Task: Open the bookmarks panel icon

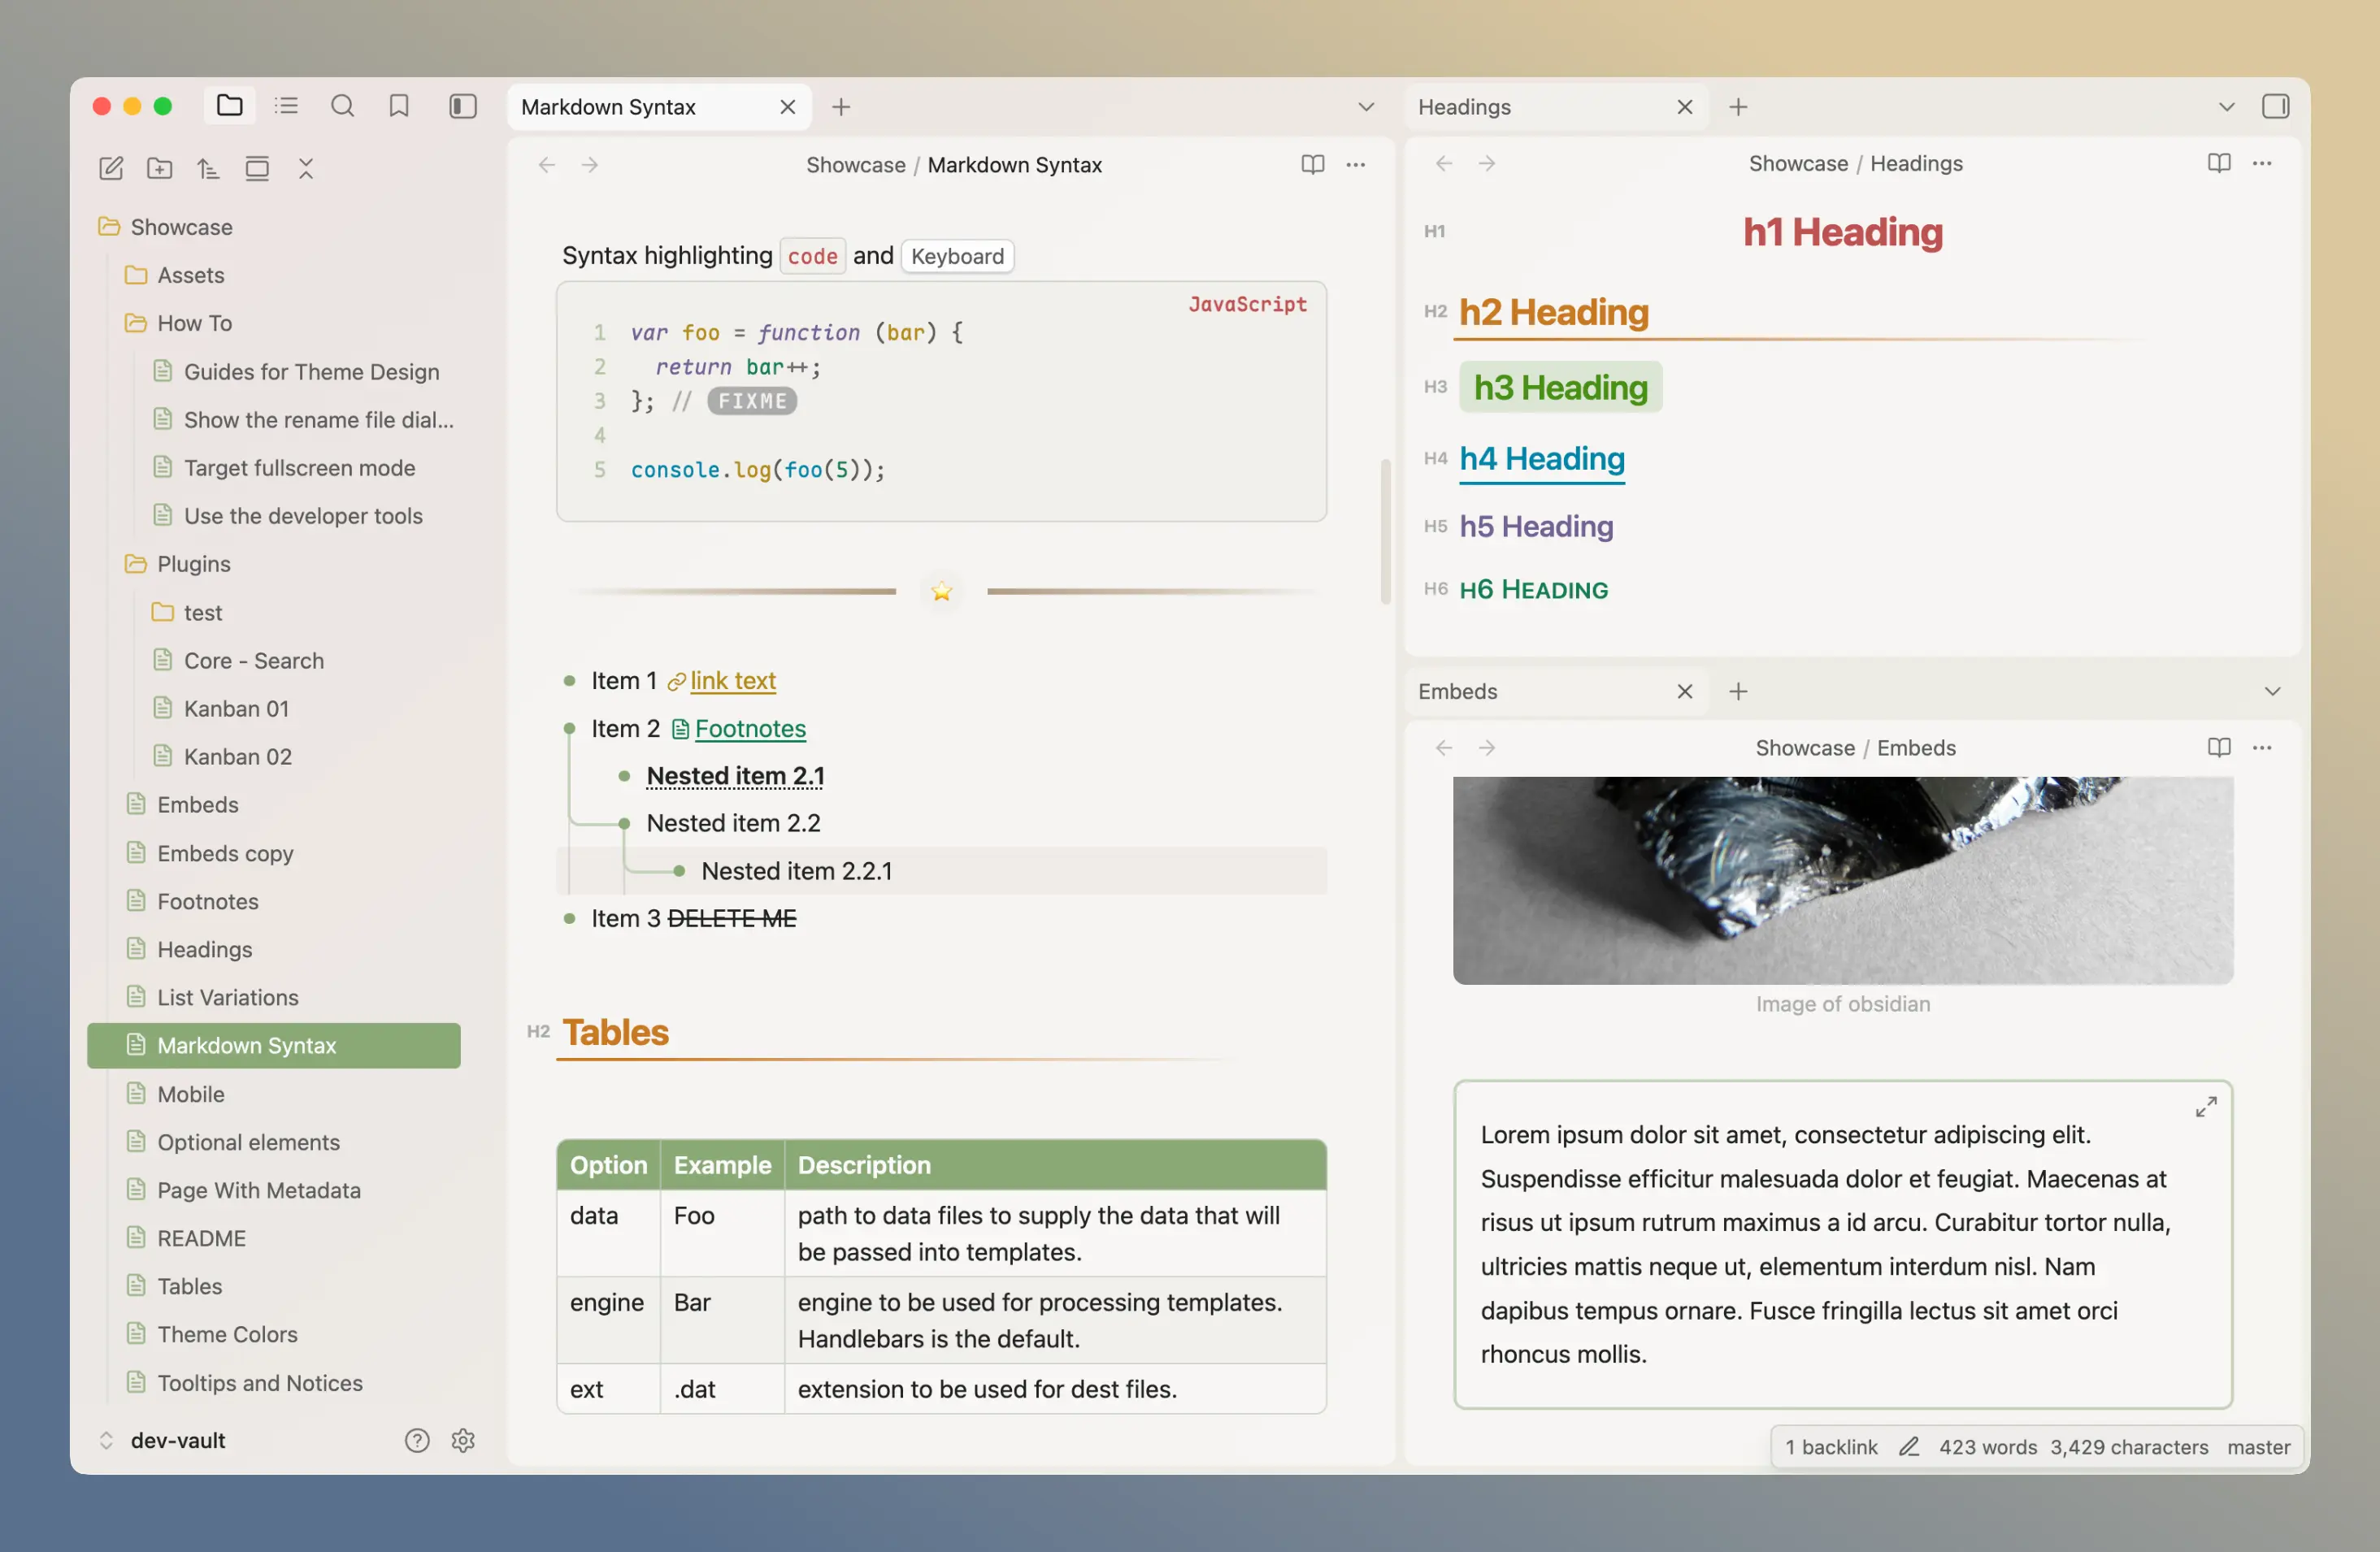Action: [x=399, y=106]
